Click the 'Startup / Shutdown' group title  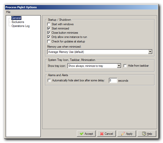click(59, 20)
